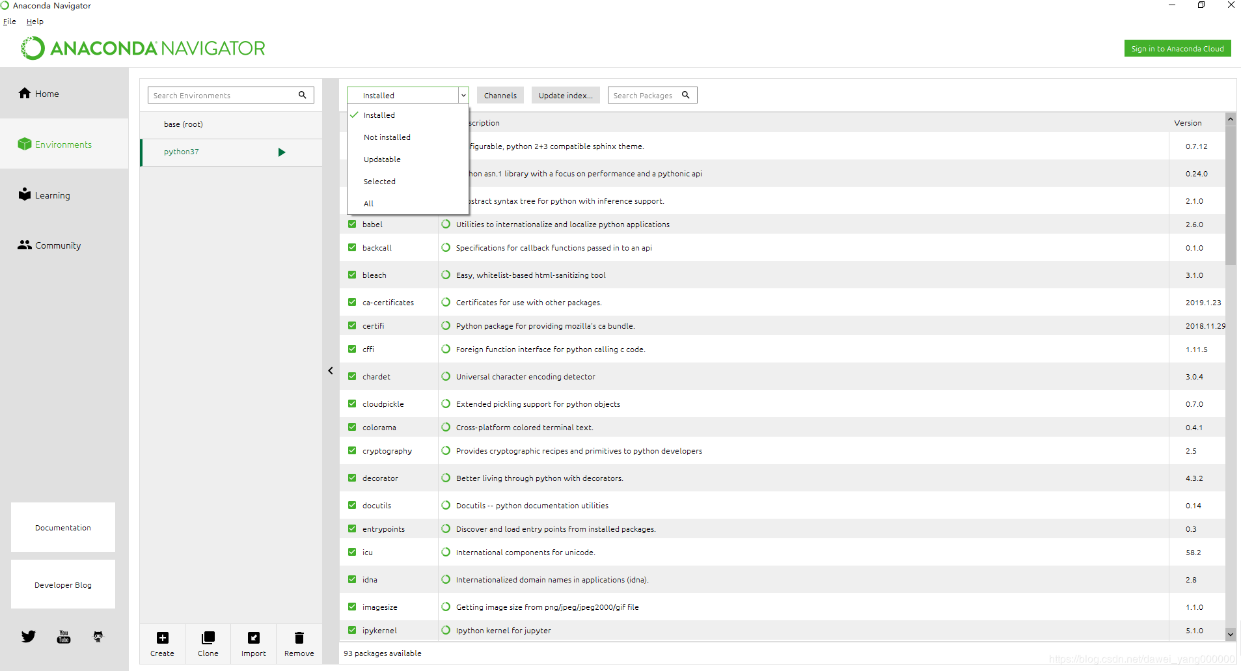Viewport: 1241px width, 671px height.
Task: Click the scrollbar up arrow
Action: [x=1230, y=119]
